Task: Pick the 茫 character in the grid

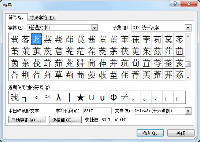Action: (x=81, y=51)
